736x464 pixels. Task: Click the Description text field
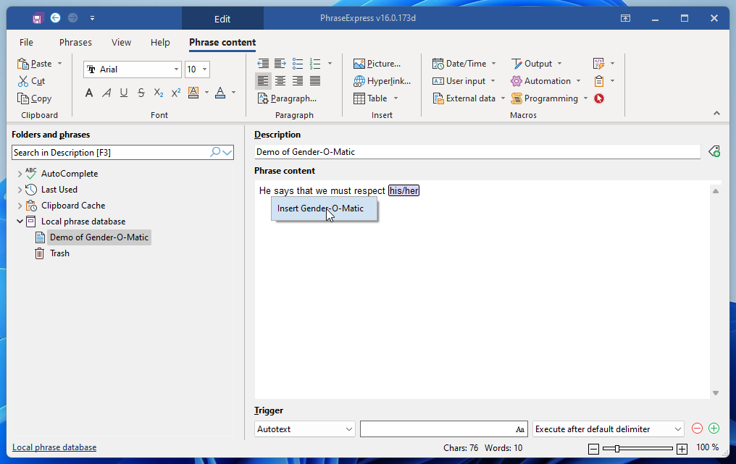click(477, 152)
